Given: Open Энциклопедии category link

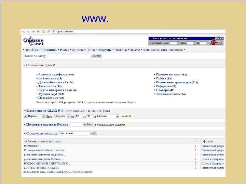Looking at the screenshot, I should 167,94.
